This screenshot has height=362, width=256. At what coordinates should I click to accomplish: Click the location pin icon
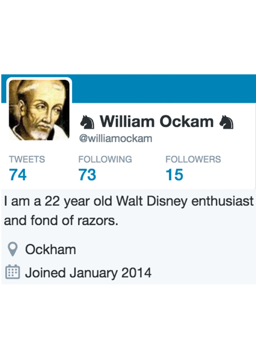[13, 249]
